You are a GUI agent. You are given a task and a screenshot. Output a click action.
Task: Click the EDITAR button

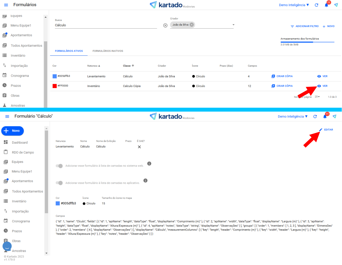pos(326,130)
